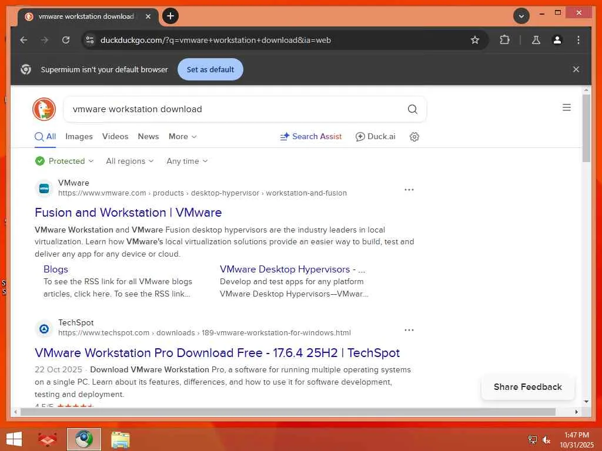Click Set as default button

[210, 69]
